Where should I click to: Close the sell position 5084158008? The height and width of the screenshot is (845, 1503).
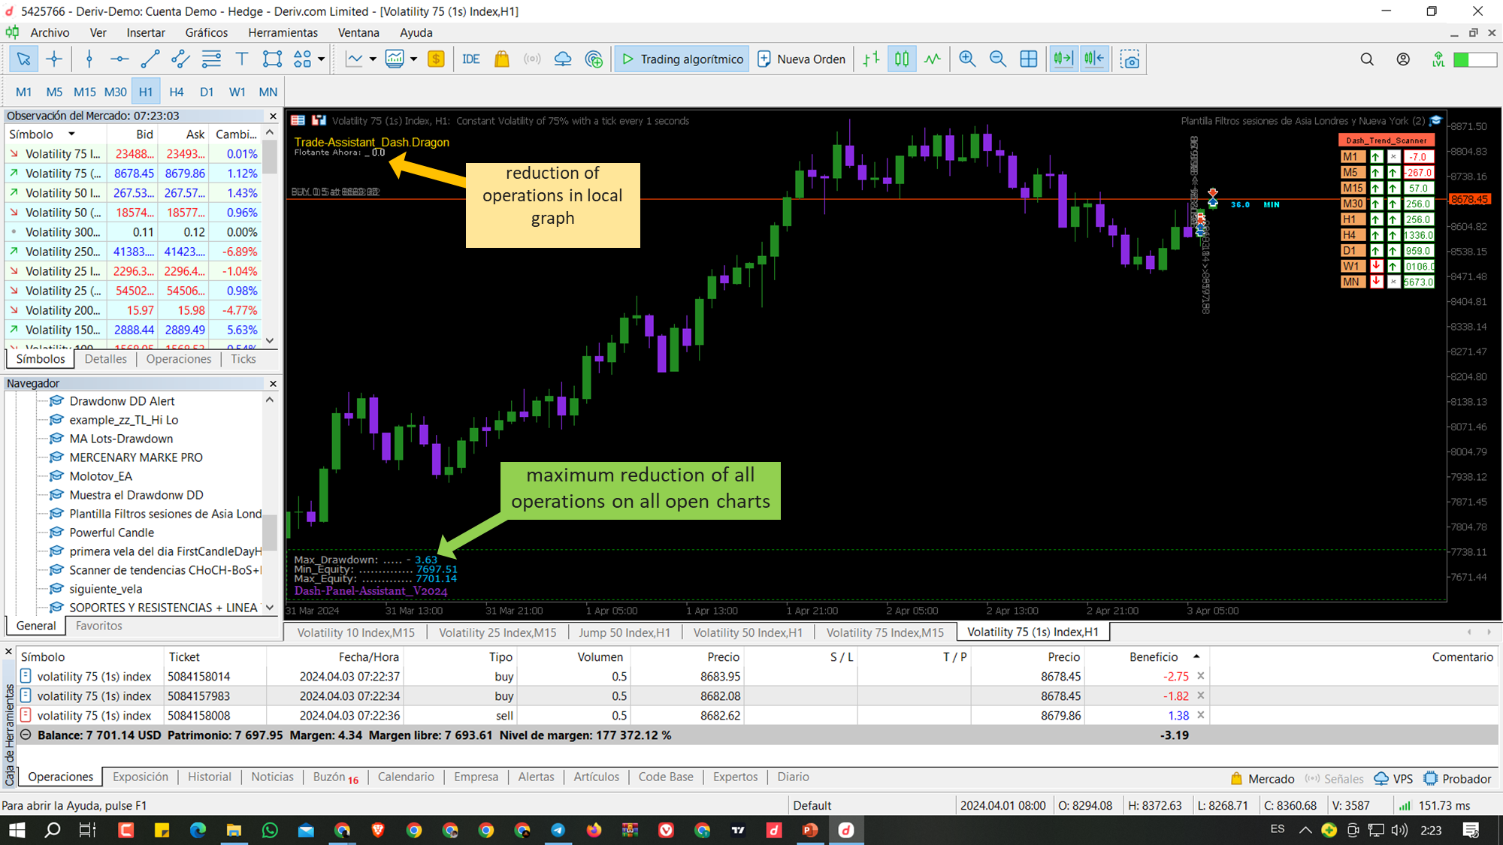pos(1200,715)
